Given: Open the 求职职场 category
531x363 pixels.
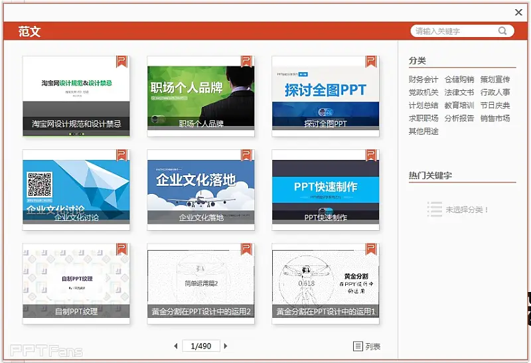Looking at the screenshot, I should coord(423,118).
